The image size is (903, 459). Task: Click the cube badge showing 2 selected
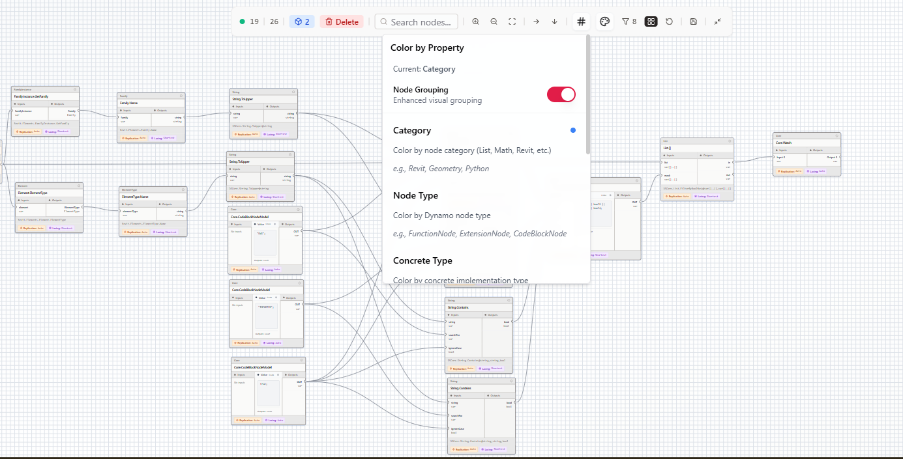[x=302, y=21]
